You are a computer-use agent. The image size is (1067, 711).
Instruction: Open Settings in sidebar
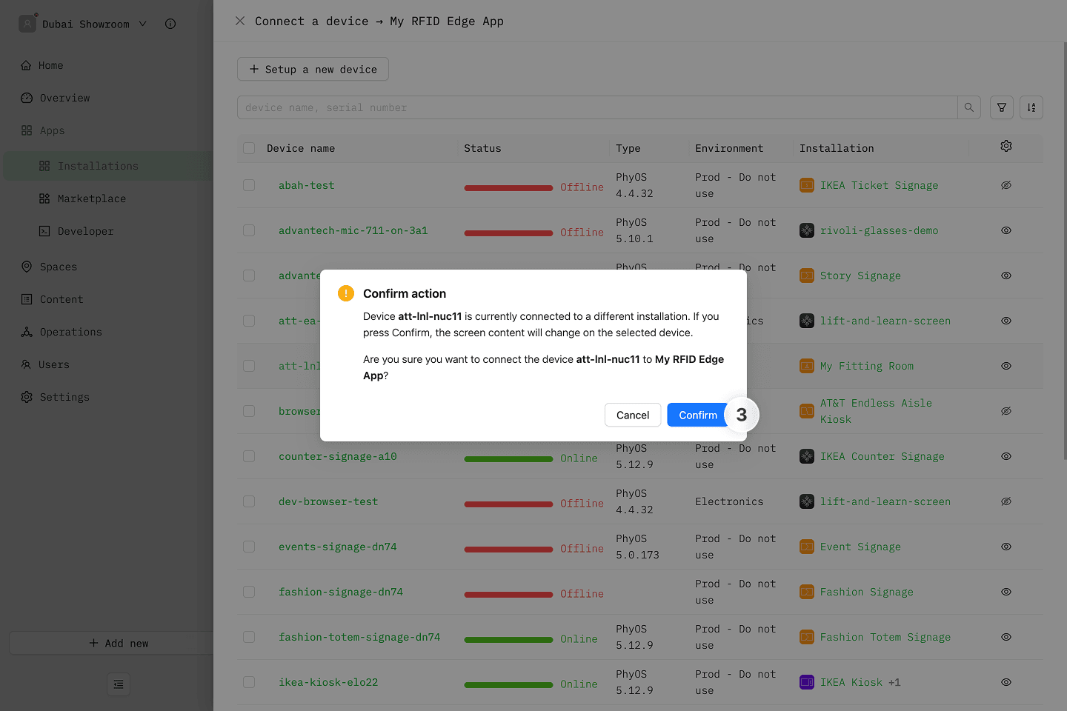[64, 397]
